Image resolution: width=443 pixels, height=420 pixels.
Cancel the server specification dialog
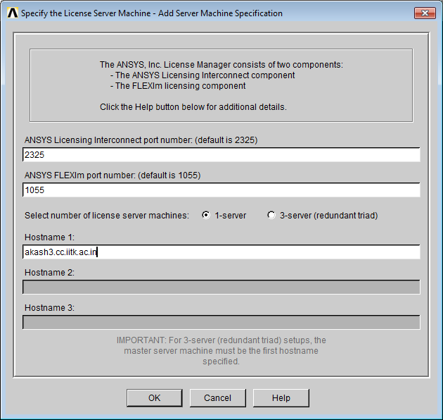217,398
